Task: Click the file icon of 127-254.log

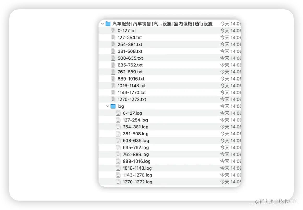Action: pyautogui.click(x=118, y=120)
